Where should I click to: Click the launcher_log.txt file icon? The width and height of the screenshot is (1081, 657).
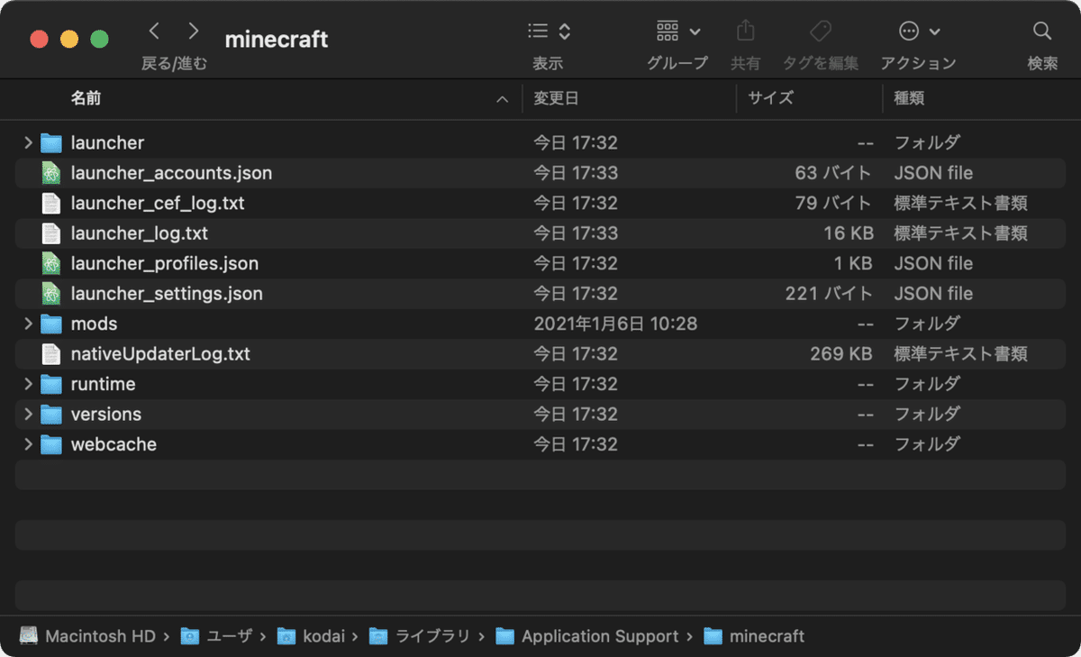click(x=51, y=233)
